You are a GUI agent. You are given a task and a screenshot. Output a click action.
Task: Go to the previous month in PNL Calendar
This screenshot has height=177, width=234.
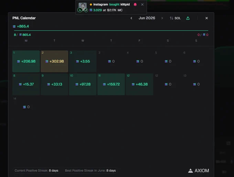(131, 18)
